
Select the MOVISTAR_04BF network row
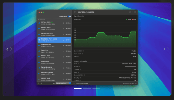click(x=54, y=74)
